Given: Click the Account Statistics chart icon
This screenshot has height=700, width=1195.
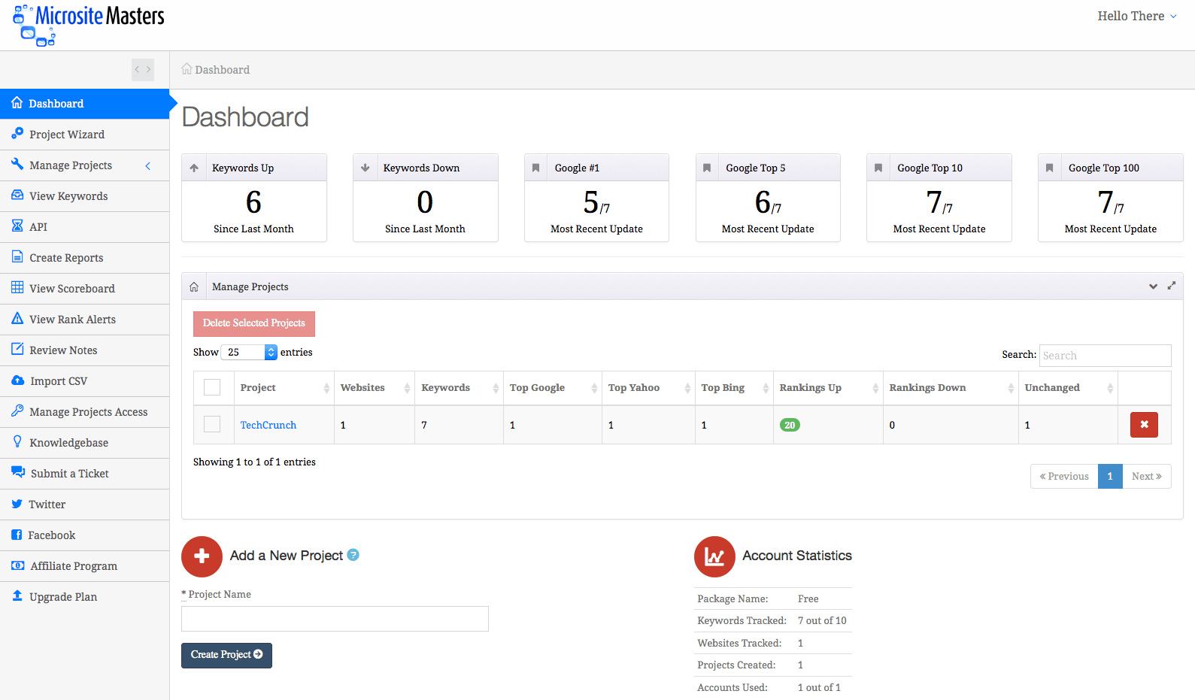Looking at the screenshot, I should 714,556.
